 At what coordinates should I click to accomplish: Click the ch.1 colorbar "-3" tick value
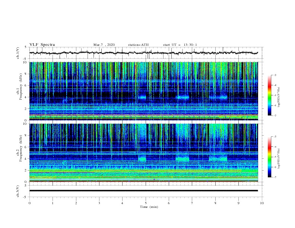click(275, 75)
